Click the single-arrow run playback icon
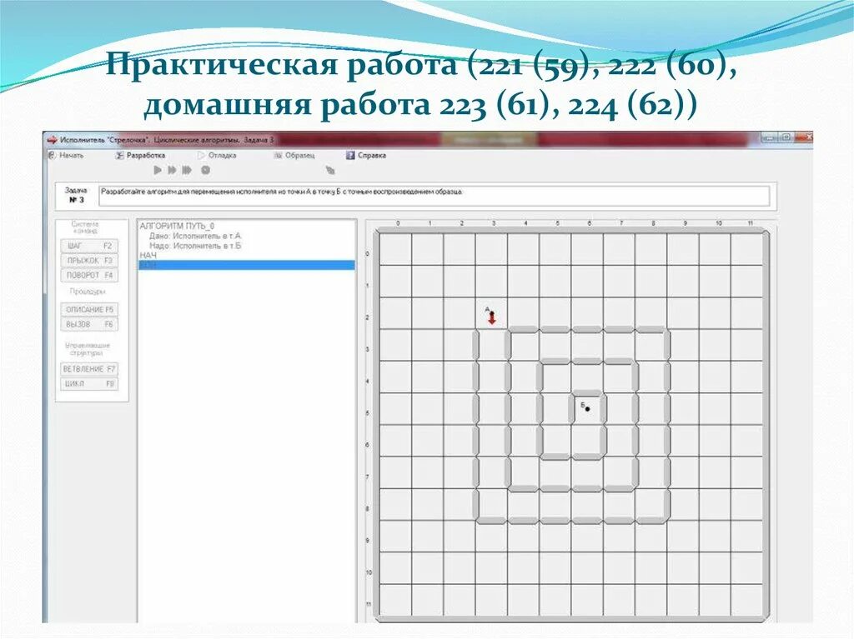 point(158,170)
